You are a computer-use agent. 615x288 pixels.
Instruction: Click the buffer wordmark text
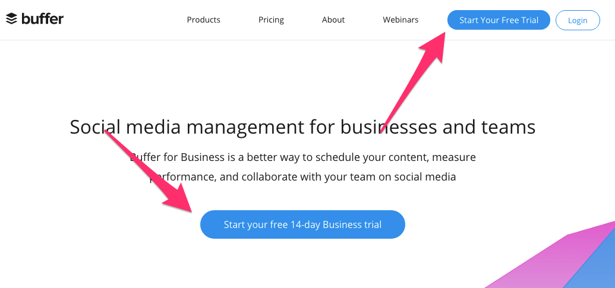(42, 19)
